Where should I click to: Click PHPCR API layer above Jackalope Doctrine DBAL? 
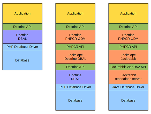coord(75,47)
